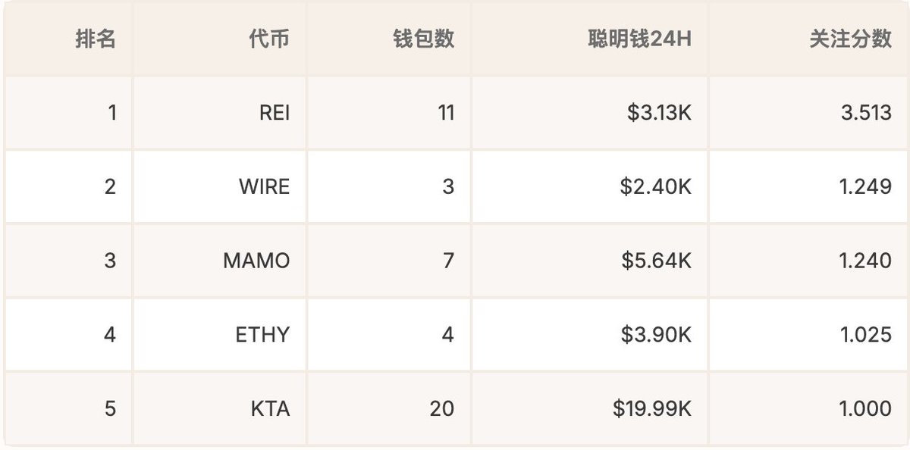910x450 pixels.
Task: Click the $19.99K smart money value
Action: coord(652,408)
